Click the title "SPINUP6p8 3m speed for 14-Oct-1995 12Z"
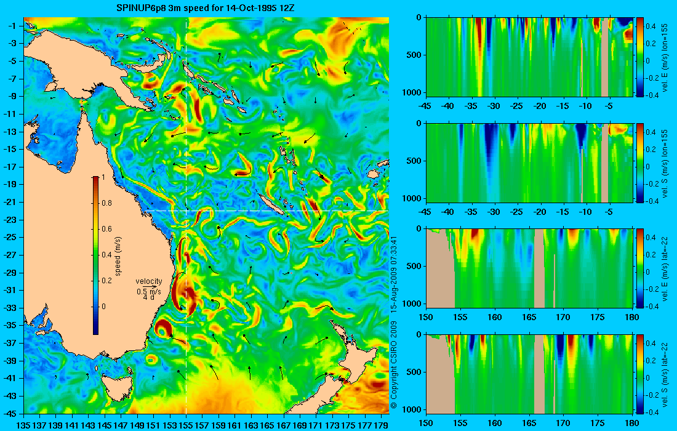 206,8
